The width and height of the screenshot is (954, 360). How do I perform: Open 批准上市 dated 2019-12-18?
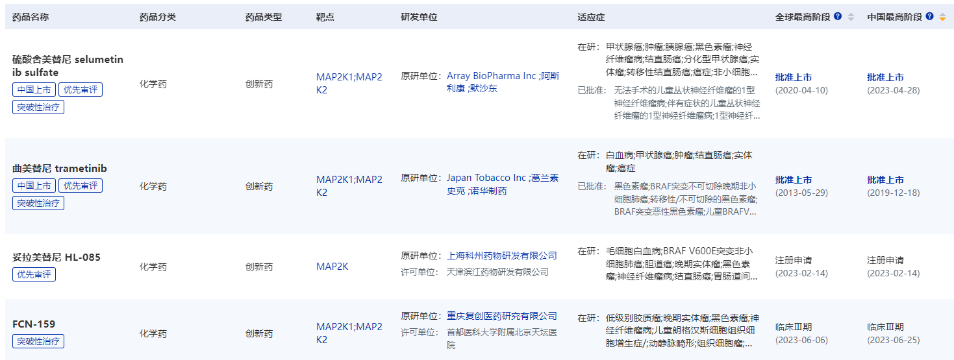coord(885,180)
